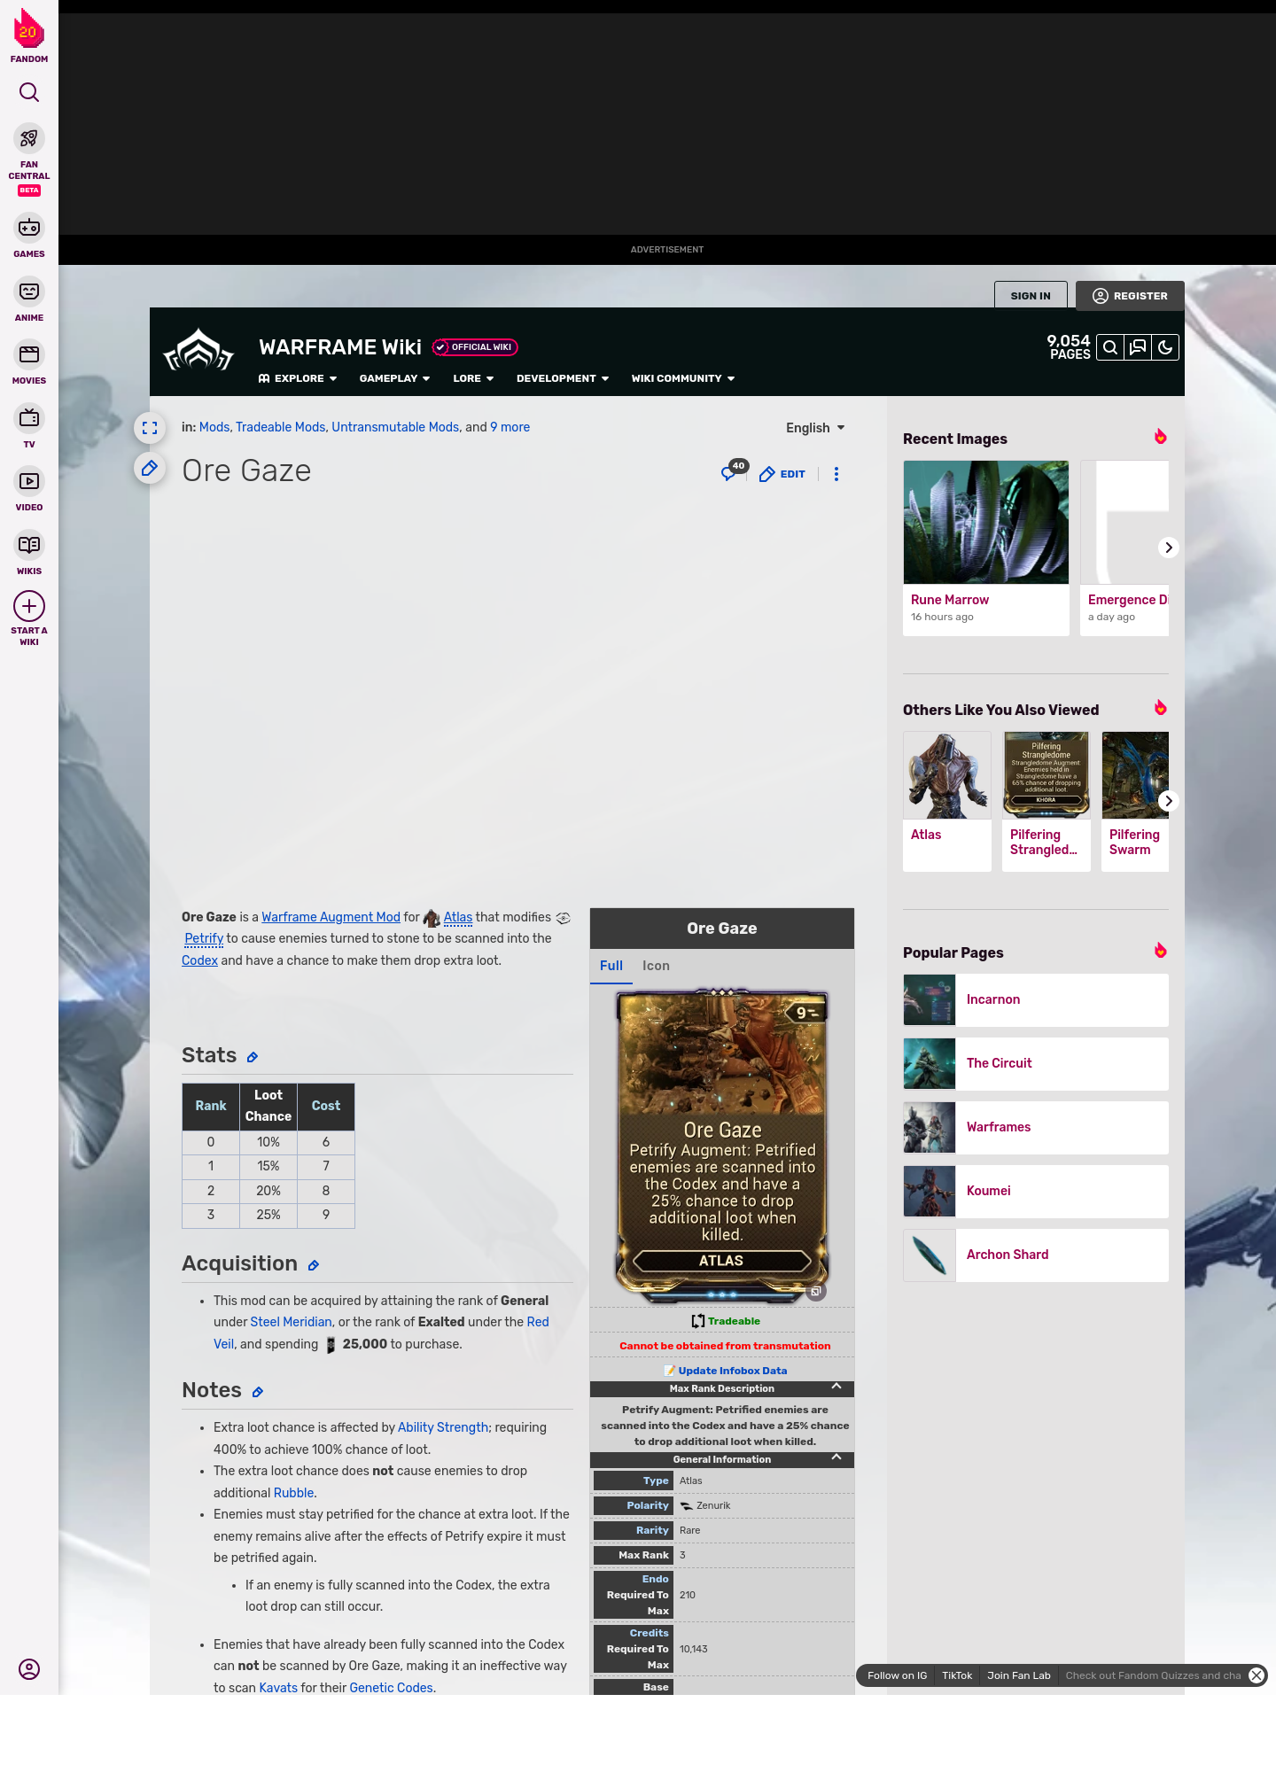
Task: Open the Wikis book icon
Action: (29, 545)
